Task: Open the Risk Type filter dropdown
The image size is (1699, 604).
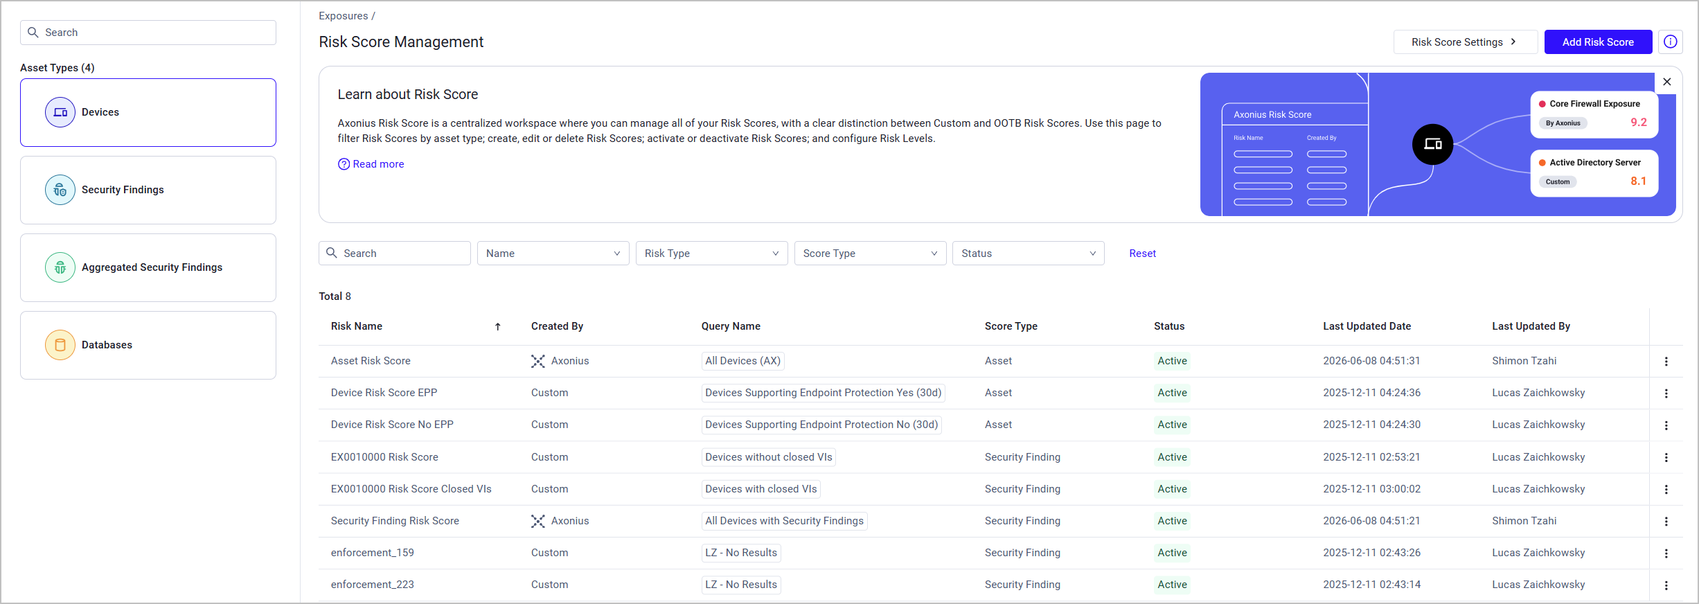Action: pos(711,254)
